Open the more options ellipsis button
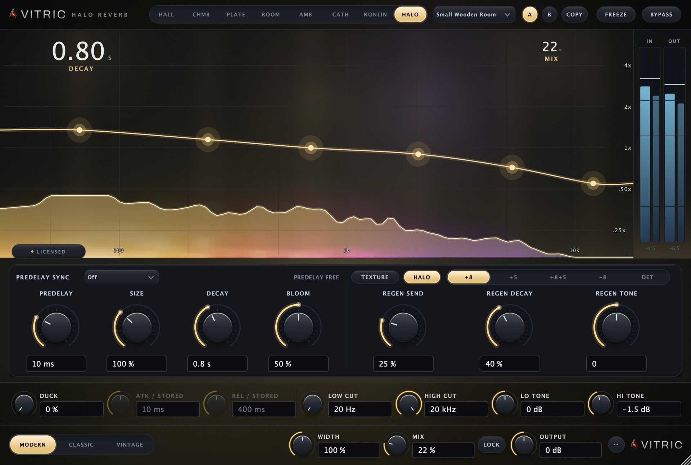 (616, 445)
